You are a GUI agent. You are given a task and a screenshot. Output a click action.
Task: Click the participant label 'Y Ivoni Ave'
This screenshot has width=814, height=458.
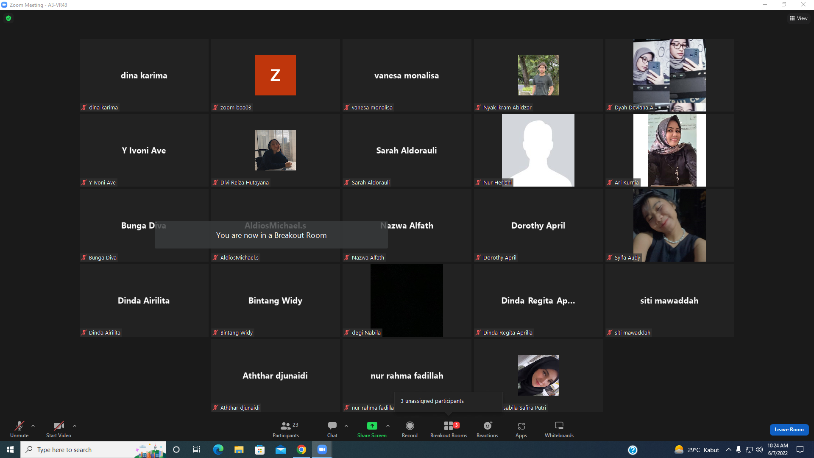click(102, 183)
